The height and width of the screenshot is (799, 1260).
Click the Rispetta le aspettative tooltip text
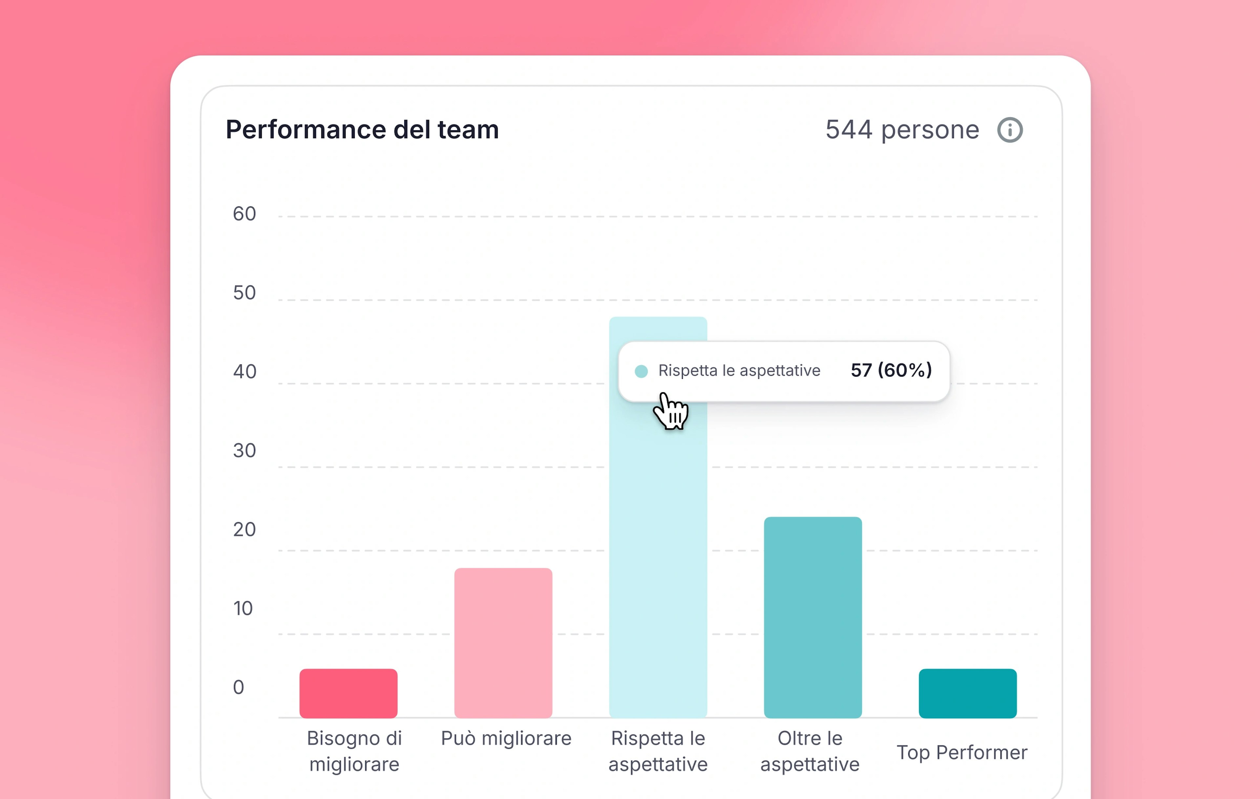739,370
